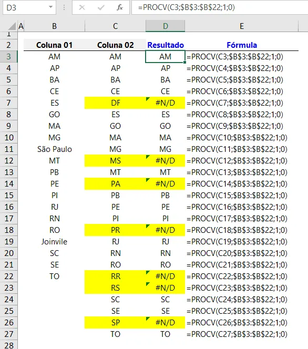The image size is (308, 349).
Task: Select the yellow DF cell in Coluna 02
Action: coord(115,103)
